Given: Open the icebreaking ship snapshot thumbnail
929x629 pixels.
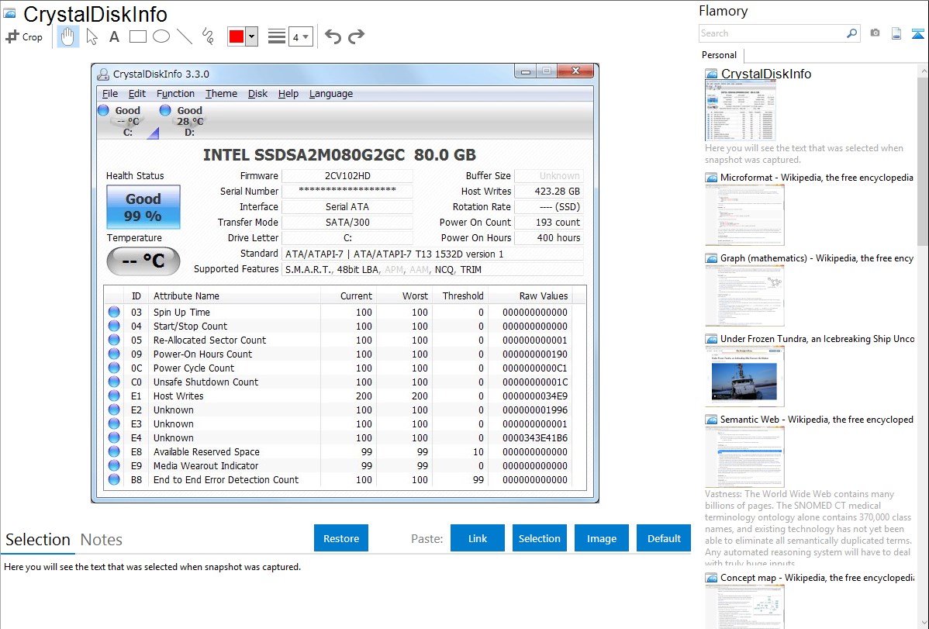Looking at the screenshot, I should click(744, 376).
